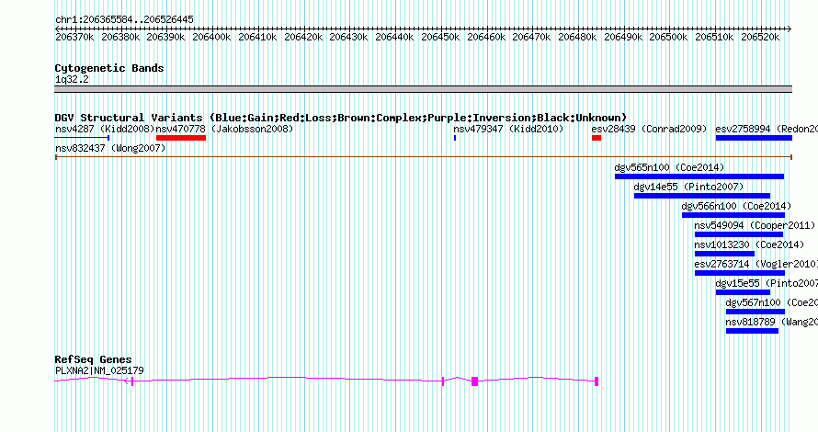Select the blue dgv565n100 gain bar
The width and height of the screenshot is (818, 432).
coord(699,176)
